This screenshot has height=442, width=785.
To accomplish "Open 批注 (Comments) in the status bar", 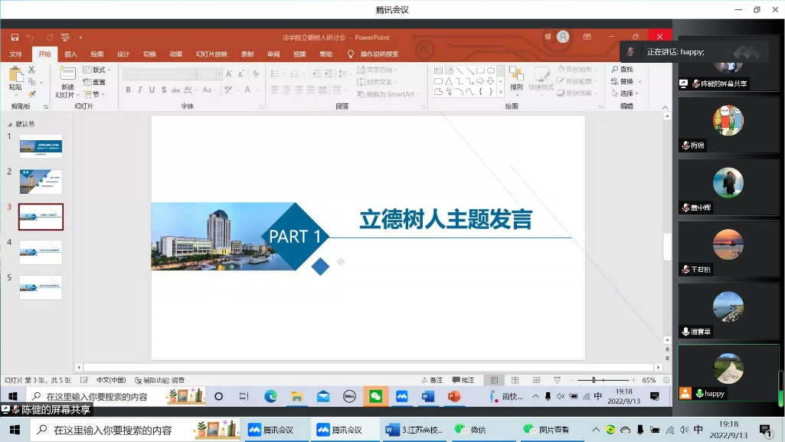I will (x=463, y=380).
